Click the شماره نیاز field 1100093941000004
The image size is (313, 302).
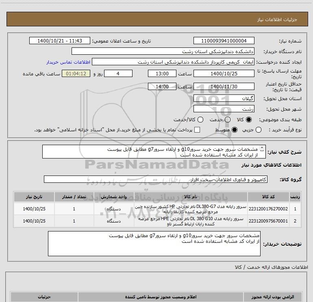coord(224,41)
